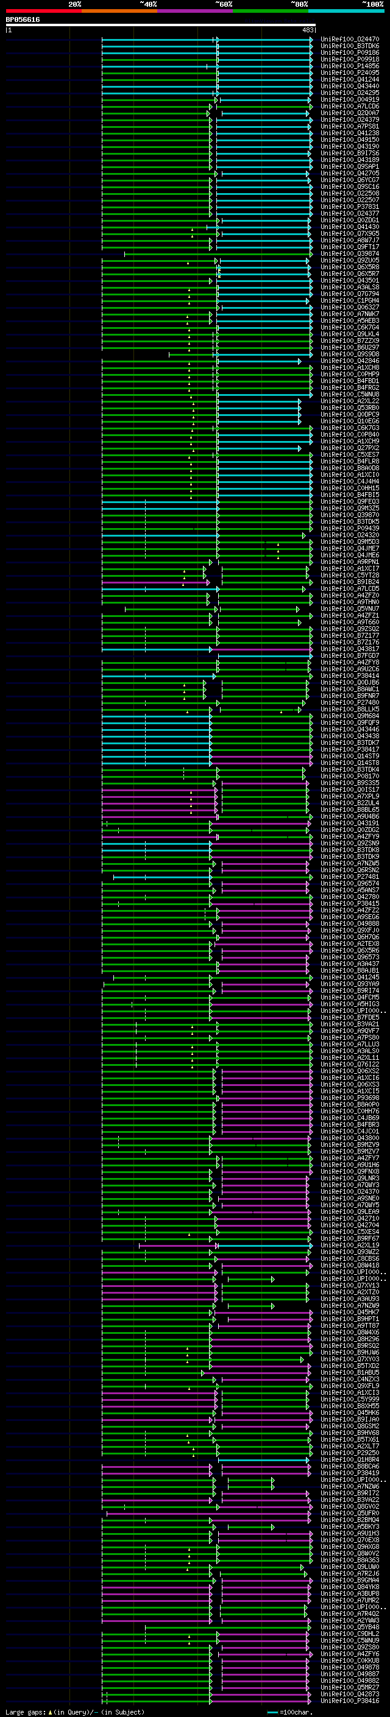Select label UniRef100_Q14ST8

(x=350, y=763)
